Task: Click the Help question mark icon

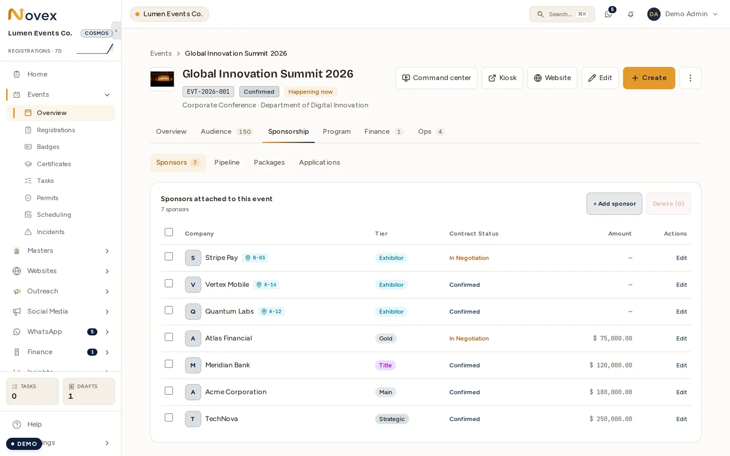Action: tap(17, 425)
